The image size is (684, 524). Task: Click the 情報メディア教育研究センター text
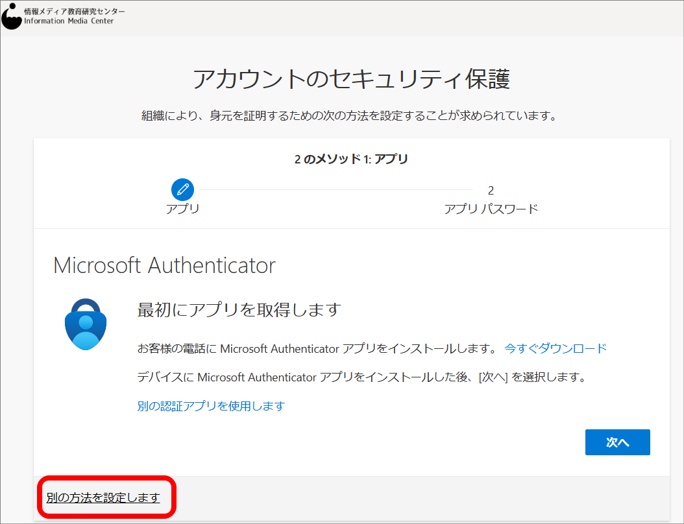pyautogui.click(x=74, y=11)
